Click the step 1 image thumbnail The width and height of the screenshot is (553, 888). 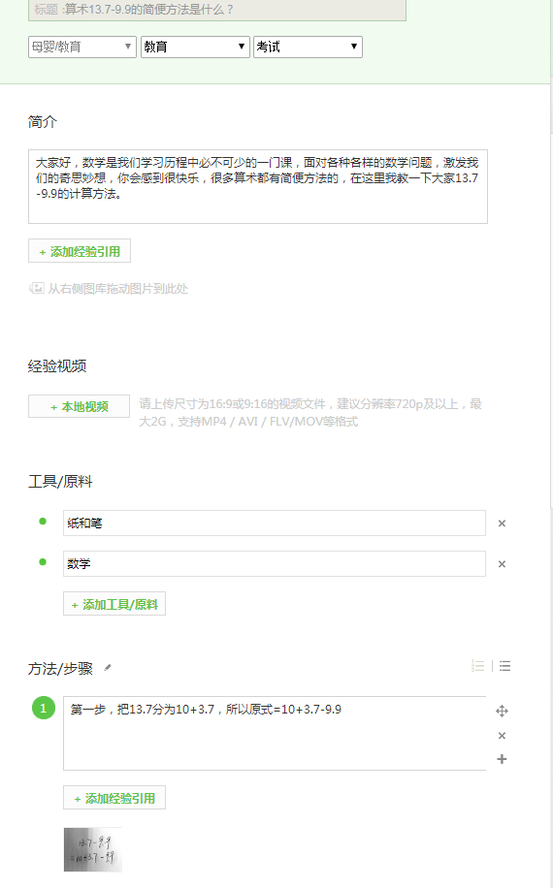click(x=93, y=849)
